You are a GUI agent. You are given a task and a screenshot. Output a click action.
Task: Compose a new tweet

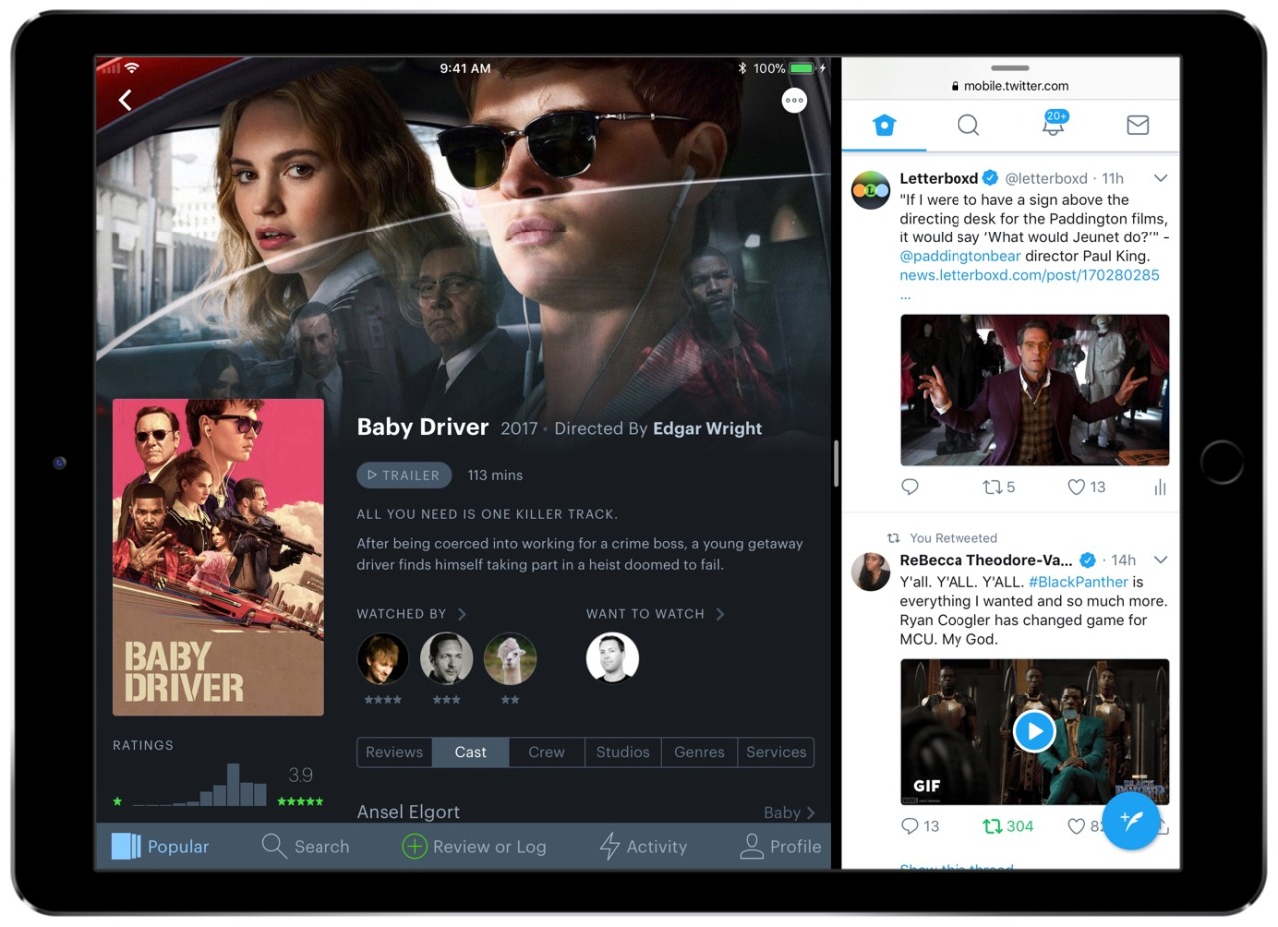coord(1130,821)
